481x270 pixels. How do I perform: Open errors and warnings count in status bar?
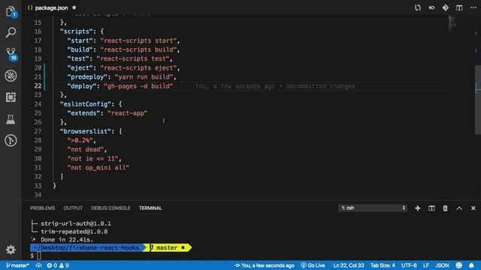58,265
